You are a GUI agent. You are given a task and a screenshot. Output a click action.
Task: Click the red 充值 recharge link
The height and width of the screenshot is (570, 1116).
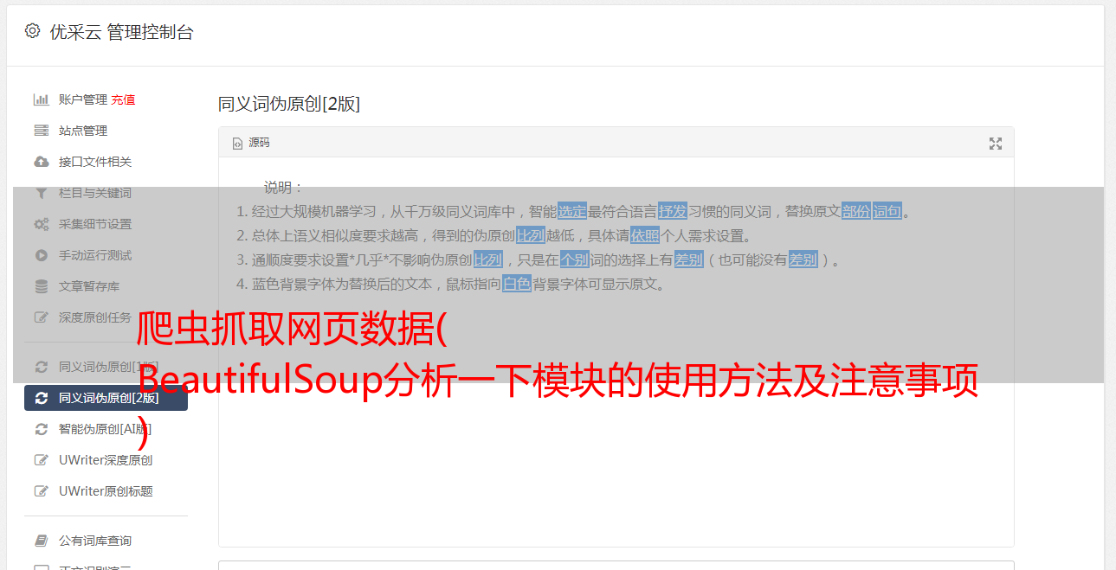click(x=123, y=99)
